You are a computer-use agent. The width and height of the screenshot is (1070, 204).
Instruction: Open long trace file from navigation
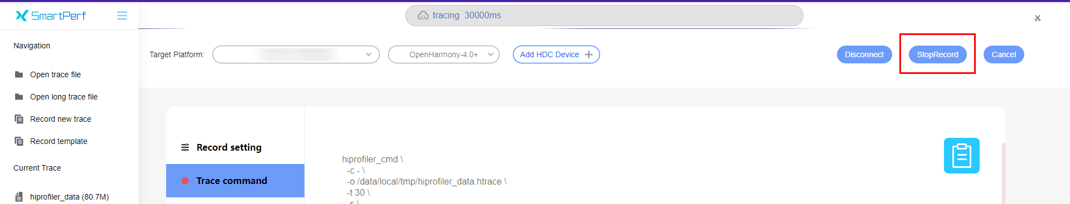click(x=64, y=97)
